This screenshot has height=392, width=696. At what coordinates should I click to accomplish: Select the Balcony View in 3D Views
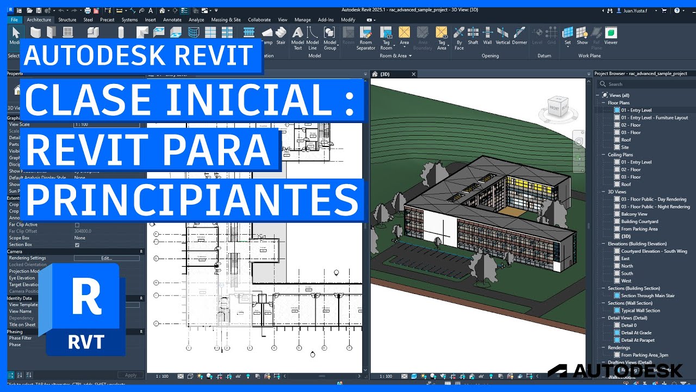[x=634, y=214]
